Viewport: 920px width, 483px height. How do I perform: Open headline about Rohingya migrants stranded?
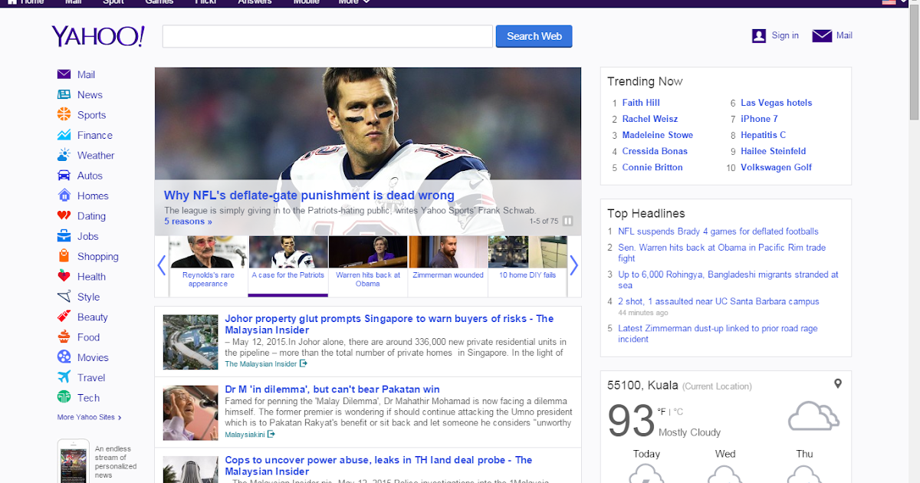[x=728, y=280]
